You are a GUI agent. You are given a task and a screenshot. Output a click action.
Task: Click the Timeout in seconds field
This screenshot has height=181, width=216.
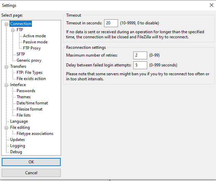(111, 23)
